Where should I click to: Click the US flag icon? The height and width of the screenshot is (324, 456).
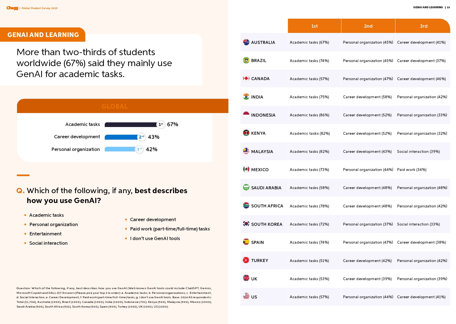pos(246,296)
